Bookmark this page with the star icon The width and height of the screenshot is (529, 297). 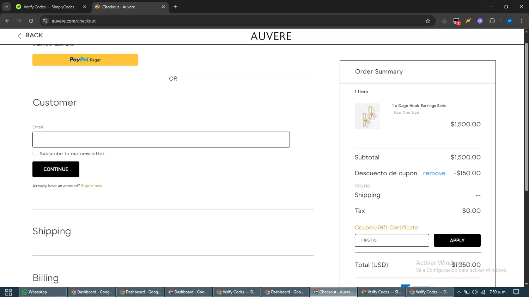(428, 21)
